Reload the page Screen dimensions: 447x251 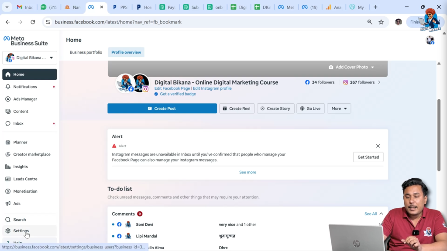point(33,22)
